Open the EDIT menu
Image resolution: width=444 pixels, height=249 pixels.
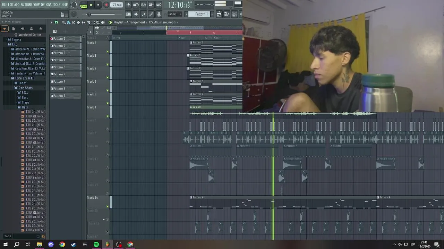[x=11, y=4]
